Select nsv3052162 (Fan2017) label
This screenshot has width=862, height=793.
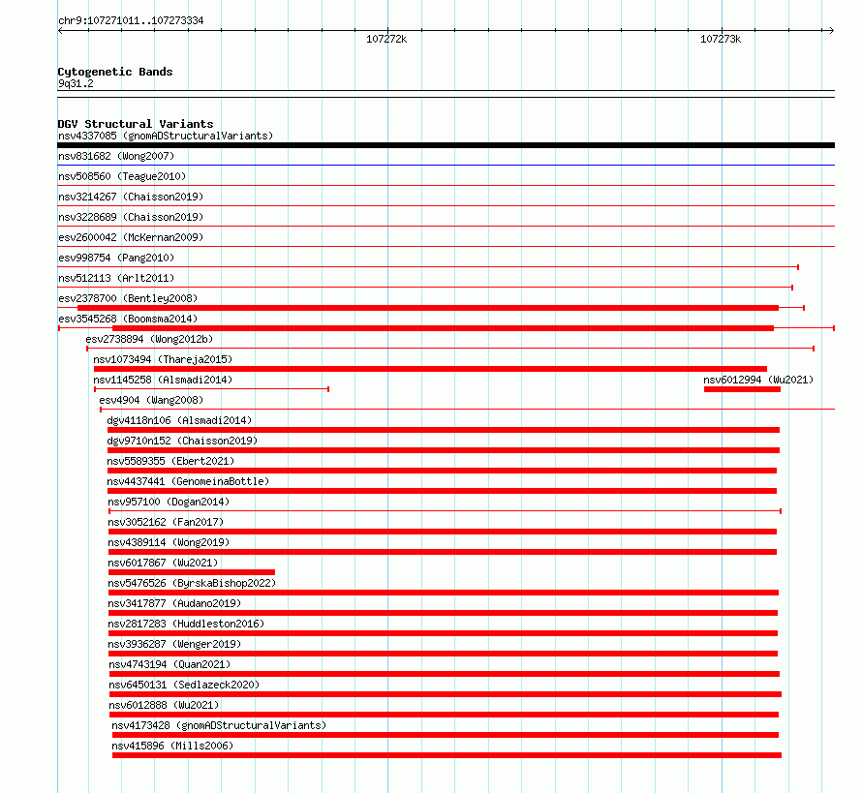[166, 522]
